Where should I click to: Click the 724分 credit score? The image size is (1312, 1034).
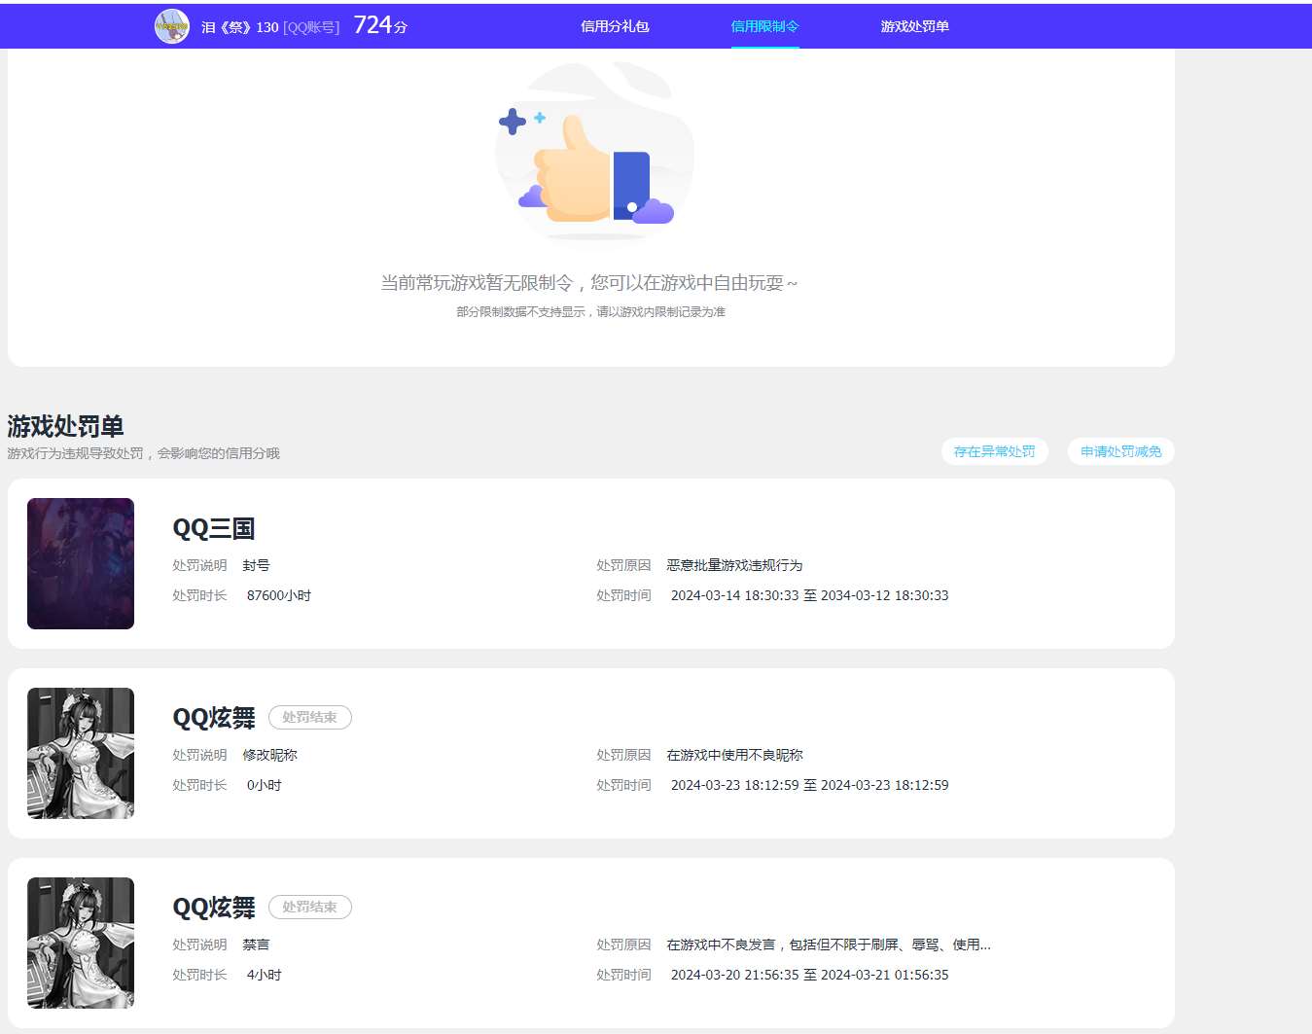[x=380, y=25]
